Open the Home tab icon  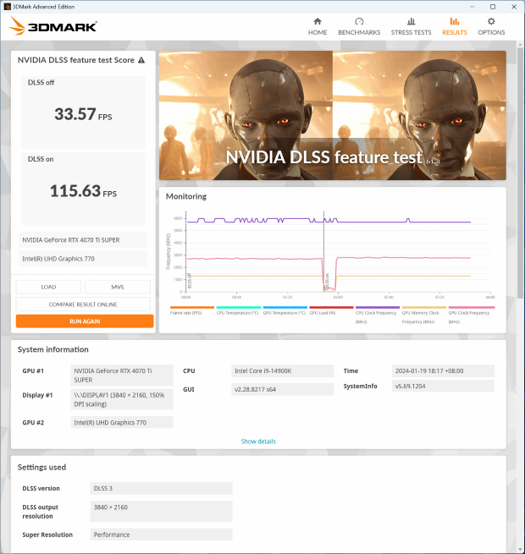[x=318, y=21]
